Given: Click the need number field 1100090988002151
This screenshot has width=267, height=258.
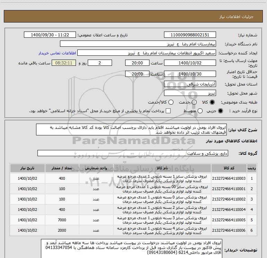Looking at the screenshot, I should click(190, 35).
